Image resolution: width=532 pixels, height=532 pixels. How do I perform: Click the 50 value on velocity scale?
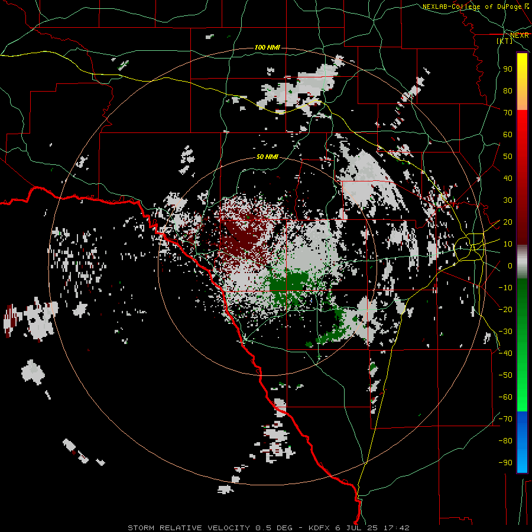click(x=508, y=157)
